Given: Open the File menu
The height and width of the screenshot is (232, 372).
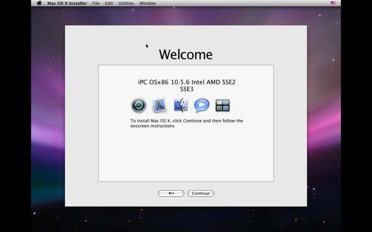Looking at the screenshot, I should coord(96,3).
